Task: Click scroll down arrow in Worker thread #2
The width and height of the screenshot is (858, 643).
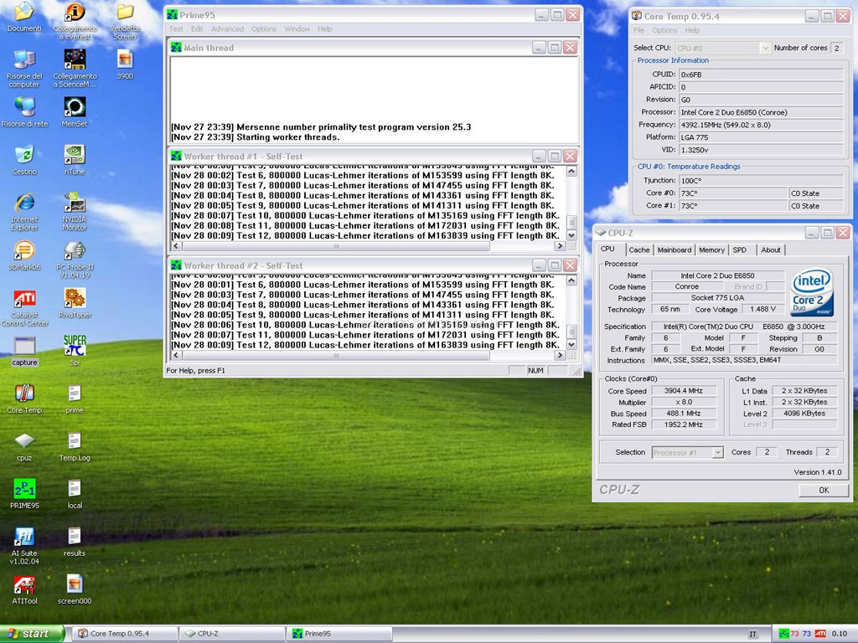Action: (571, 344)
